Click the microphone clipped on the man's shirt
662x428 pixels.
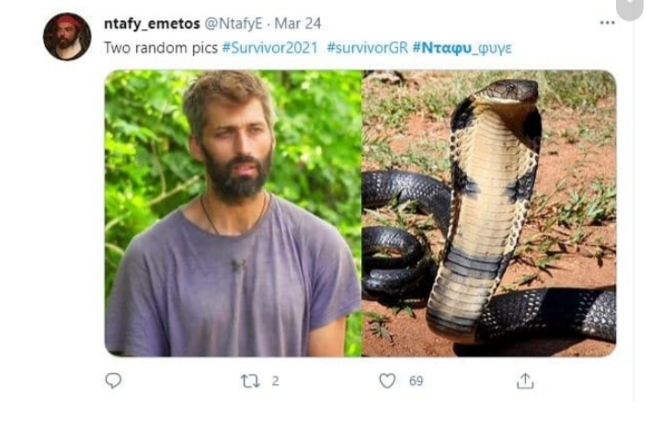point(237,265)
